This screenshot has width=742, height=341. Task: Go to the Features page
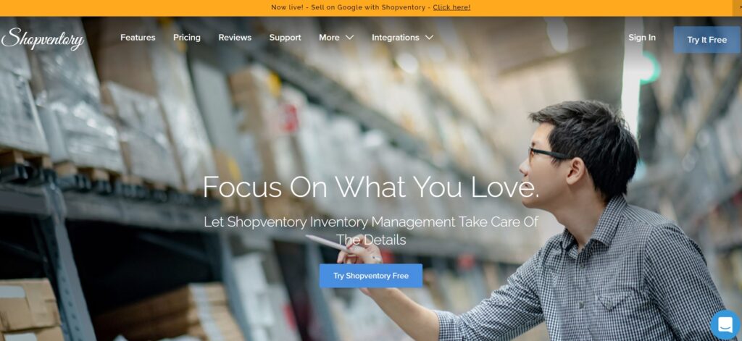coord(138,38)
